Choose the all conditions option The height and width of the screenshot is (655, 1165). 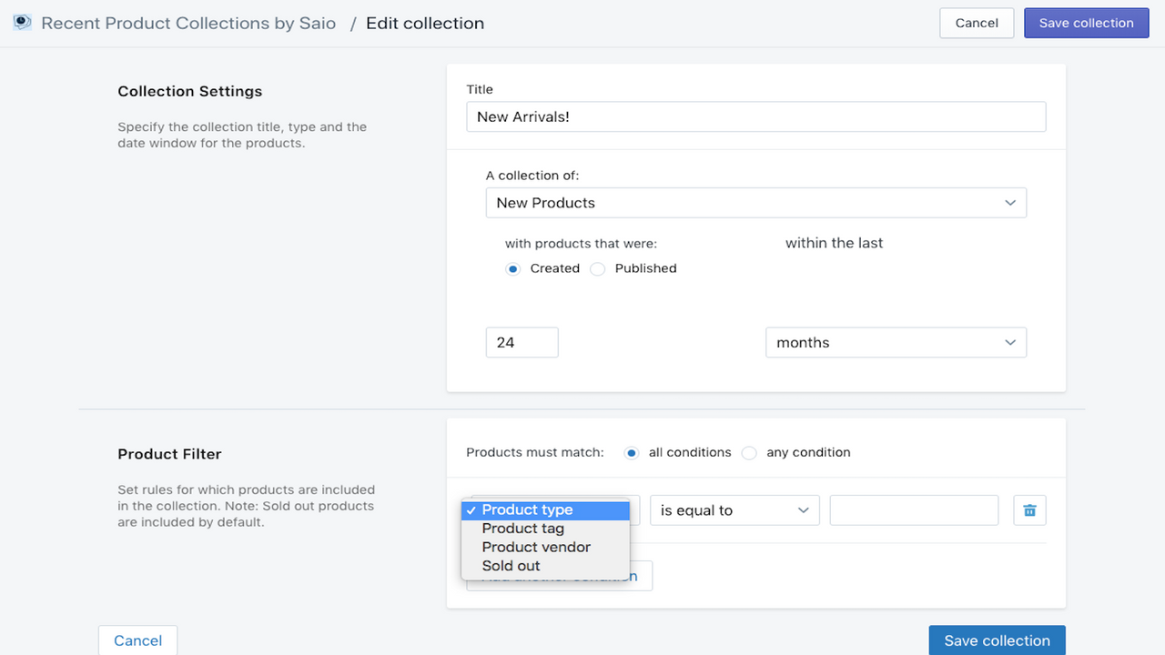632,452
